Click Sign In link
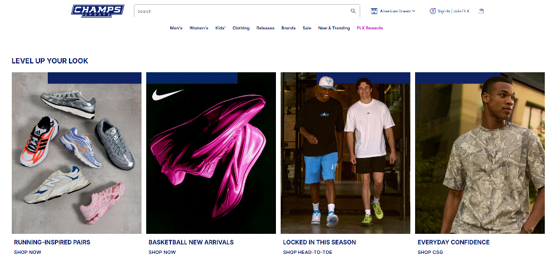Image resolution: width=556 pixels, height=255 pixels. click(x=443, y=11)
